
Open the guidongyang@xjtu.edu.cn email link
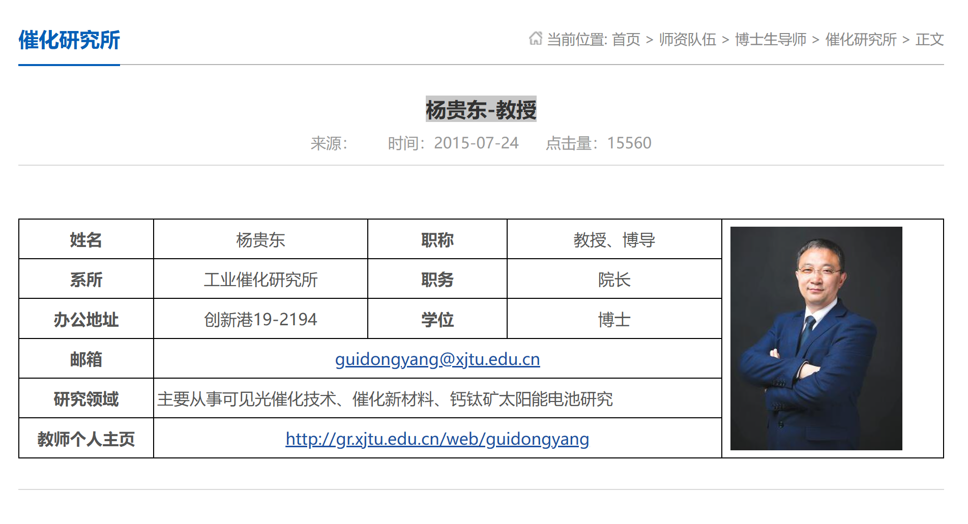(437, 359)
